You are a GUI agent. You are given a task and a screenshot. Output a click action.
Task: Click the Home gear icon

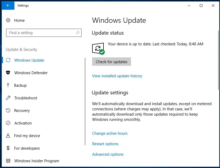point(8,20)
